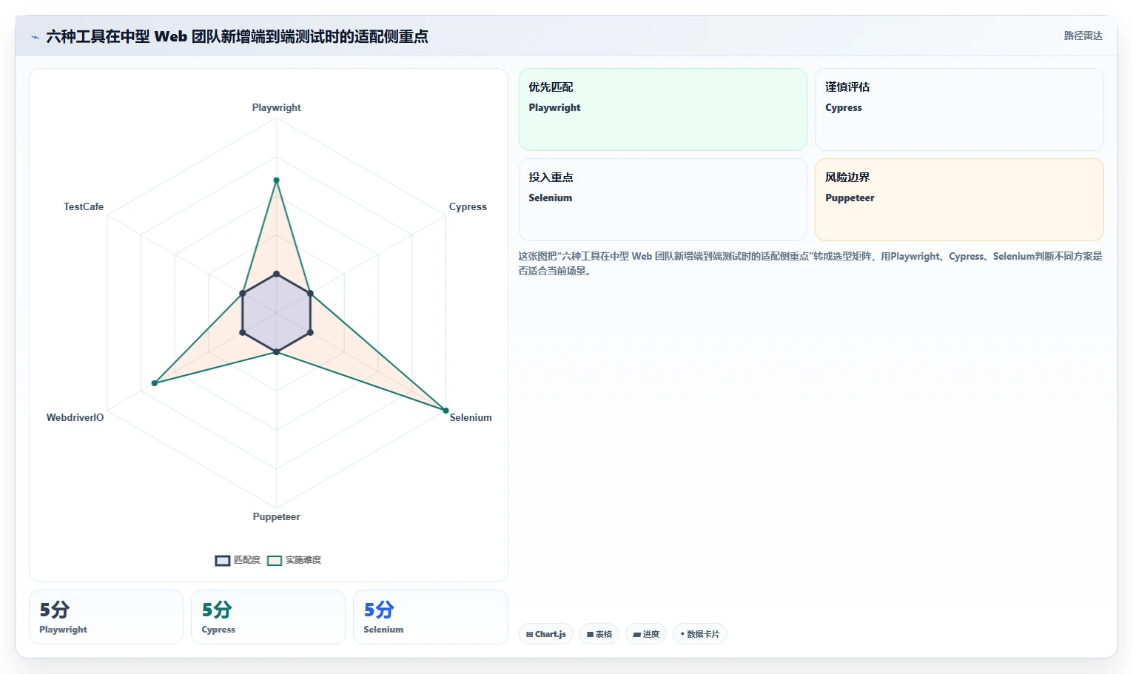
Task: Click the Cypress radar axis label
Action: click(x=468, y=206)
